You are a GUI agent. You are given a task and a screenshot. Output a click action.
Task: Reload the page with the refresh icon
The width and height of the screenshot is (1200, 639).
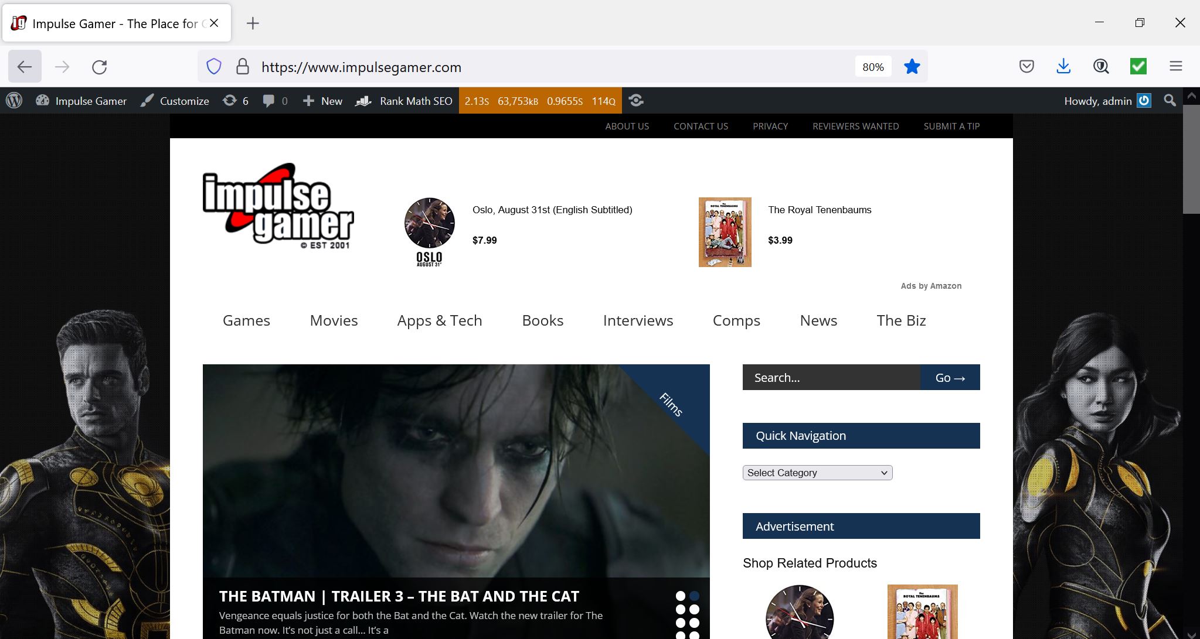tap(100, 67)
